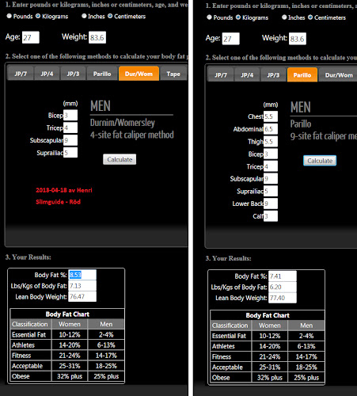Open JP/7 tab in right panel
The image size is (357, 396).
221,75
